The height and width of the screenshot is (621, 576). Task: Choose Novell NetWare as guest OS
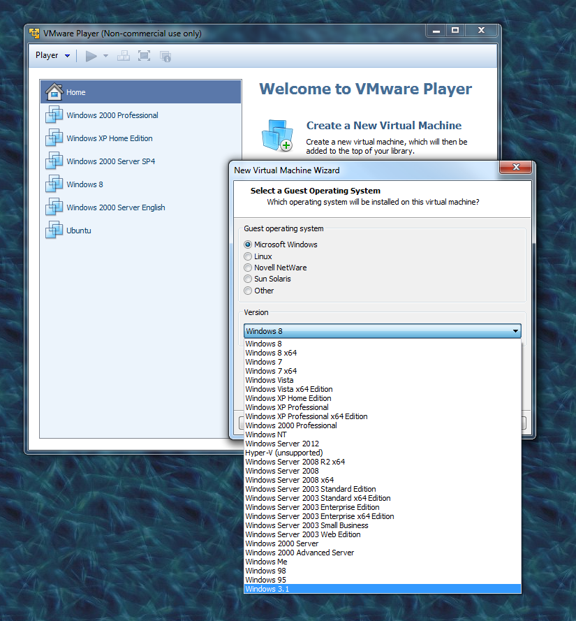coord(248,268)
